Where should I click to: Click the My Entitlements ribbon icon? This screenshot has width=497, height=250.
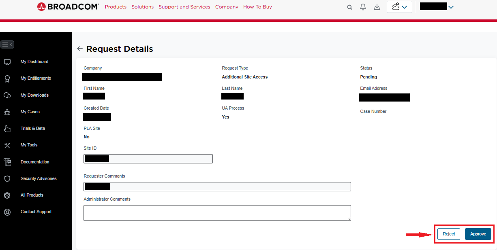tap(7, 78)
